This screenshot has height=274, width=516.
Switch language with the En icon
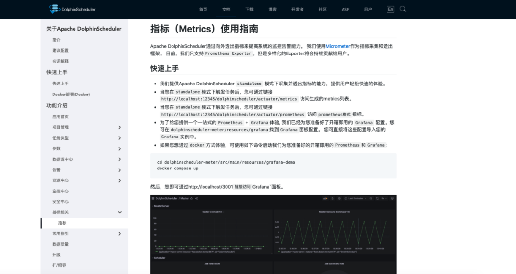pos(390,9)
